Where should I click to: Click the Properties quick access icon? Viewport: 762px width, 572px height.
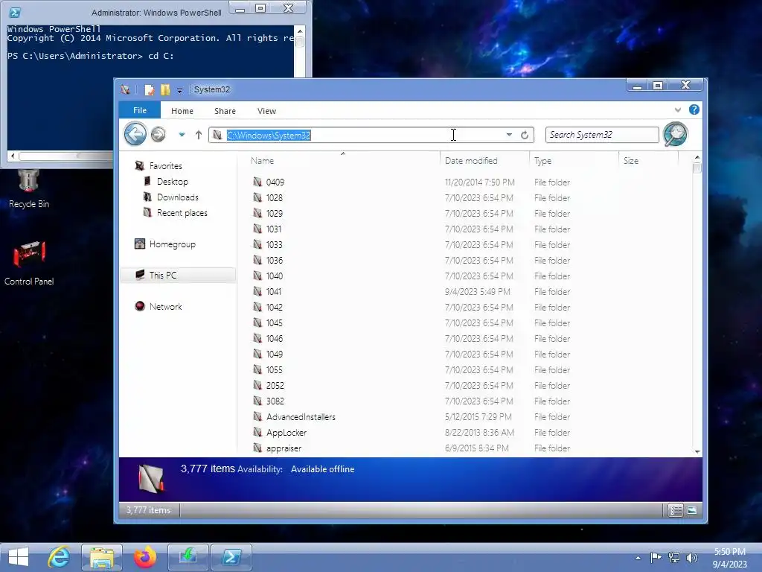coord(149,89)
